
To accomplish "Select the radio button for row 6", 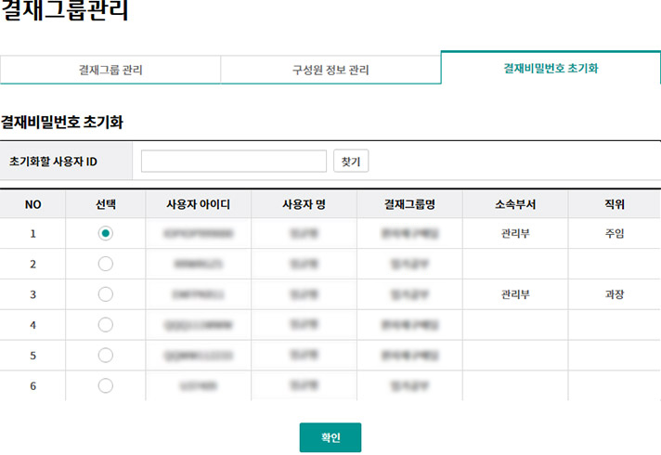I will [x=106, y=385].
